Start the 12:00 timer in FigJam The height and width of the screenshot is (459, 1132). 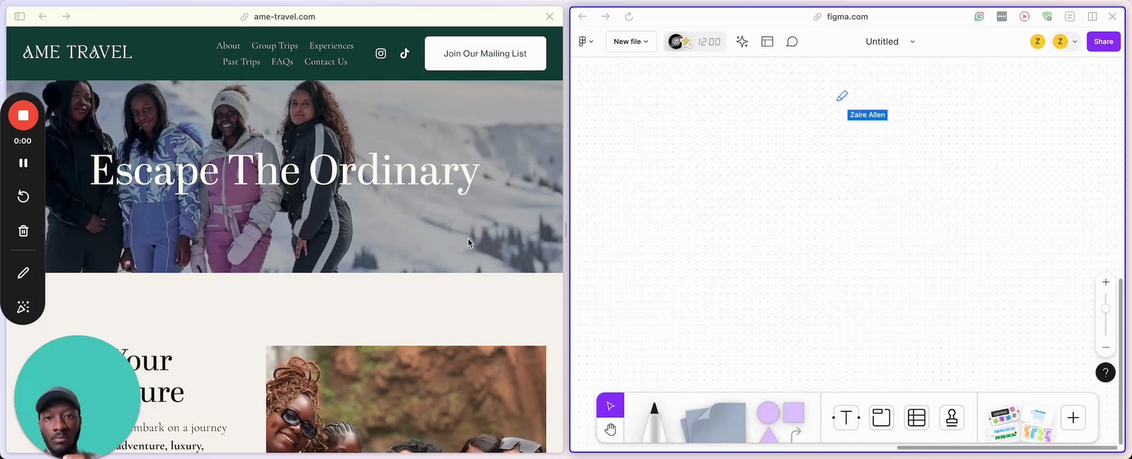(x=709, y=42)
